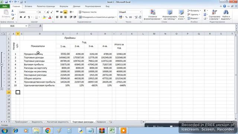Open the Name Box dropdown arrow
Viewport: 238px width, 134px height.
click(26, 26)
